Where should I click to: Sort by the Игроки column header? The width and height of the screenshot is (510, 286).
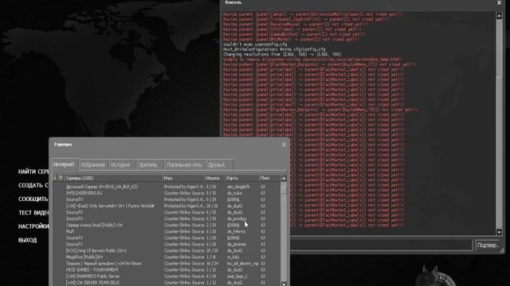[214, 178]
